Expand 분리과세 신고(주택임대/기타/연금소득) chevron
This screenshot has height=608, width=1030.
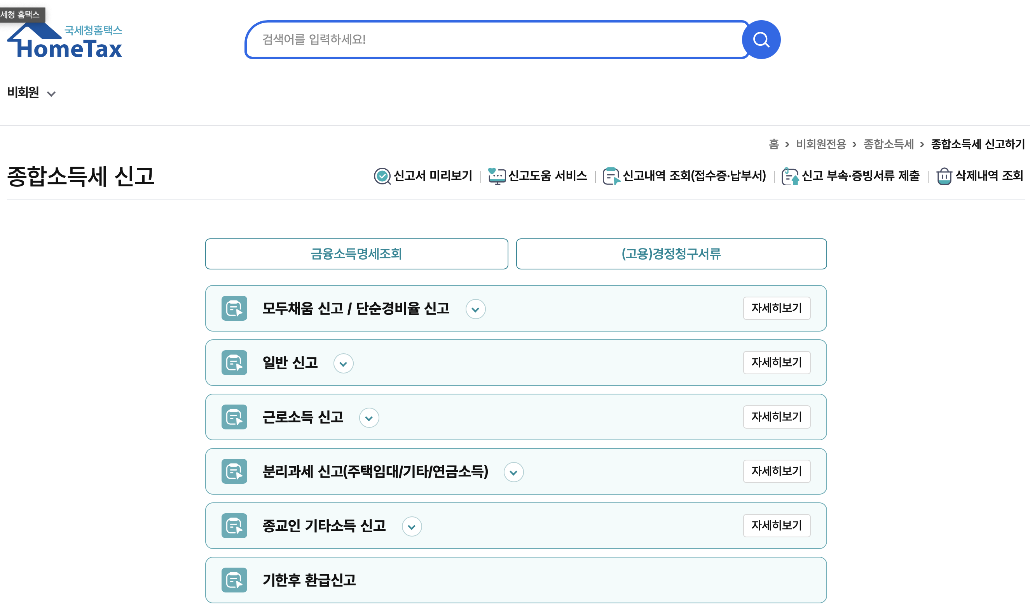[513, 473]
